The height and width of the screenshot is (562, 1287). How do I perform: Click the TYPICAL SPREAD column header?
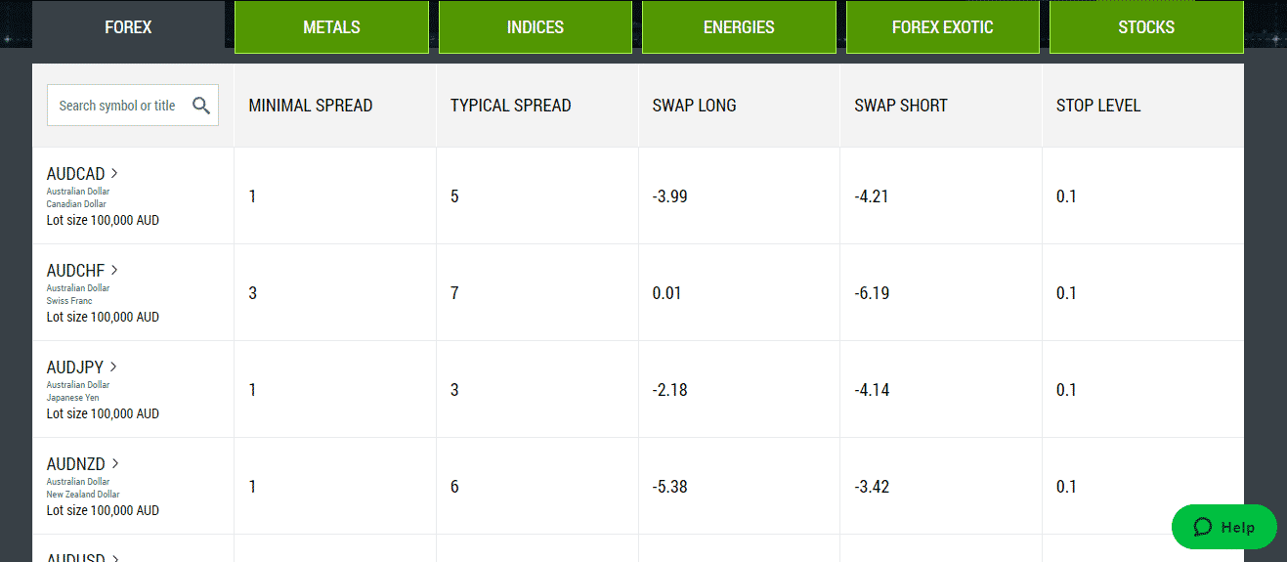point(511,106)
